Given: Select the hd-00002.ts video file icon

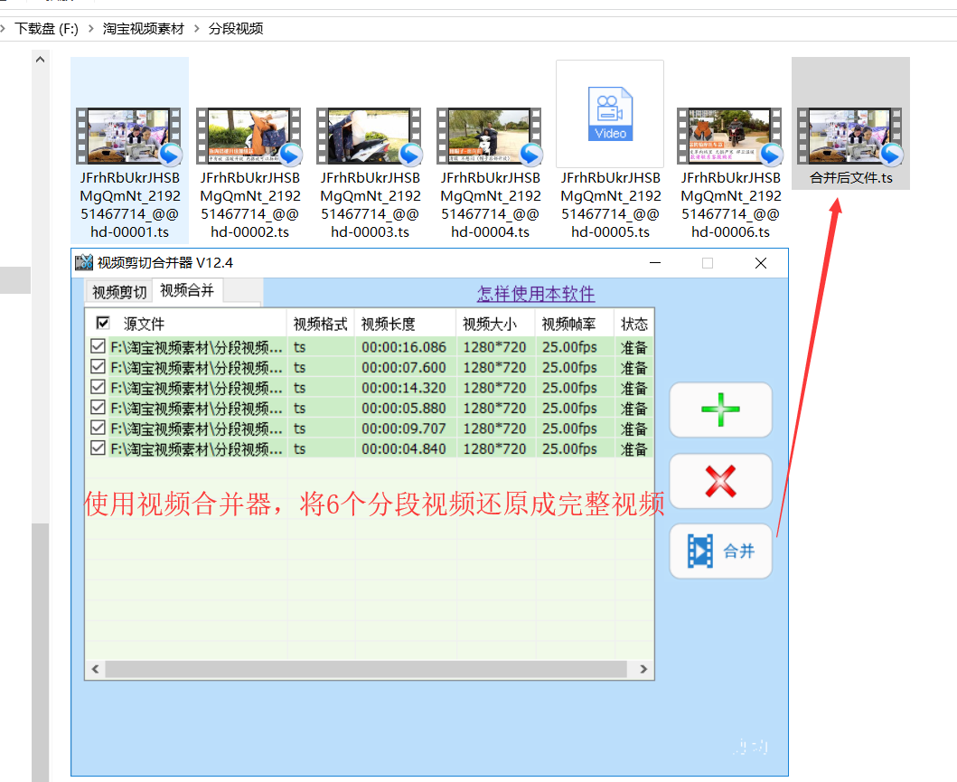Looking at the screenshot, I should (x=249, y=137).
